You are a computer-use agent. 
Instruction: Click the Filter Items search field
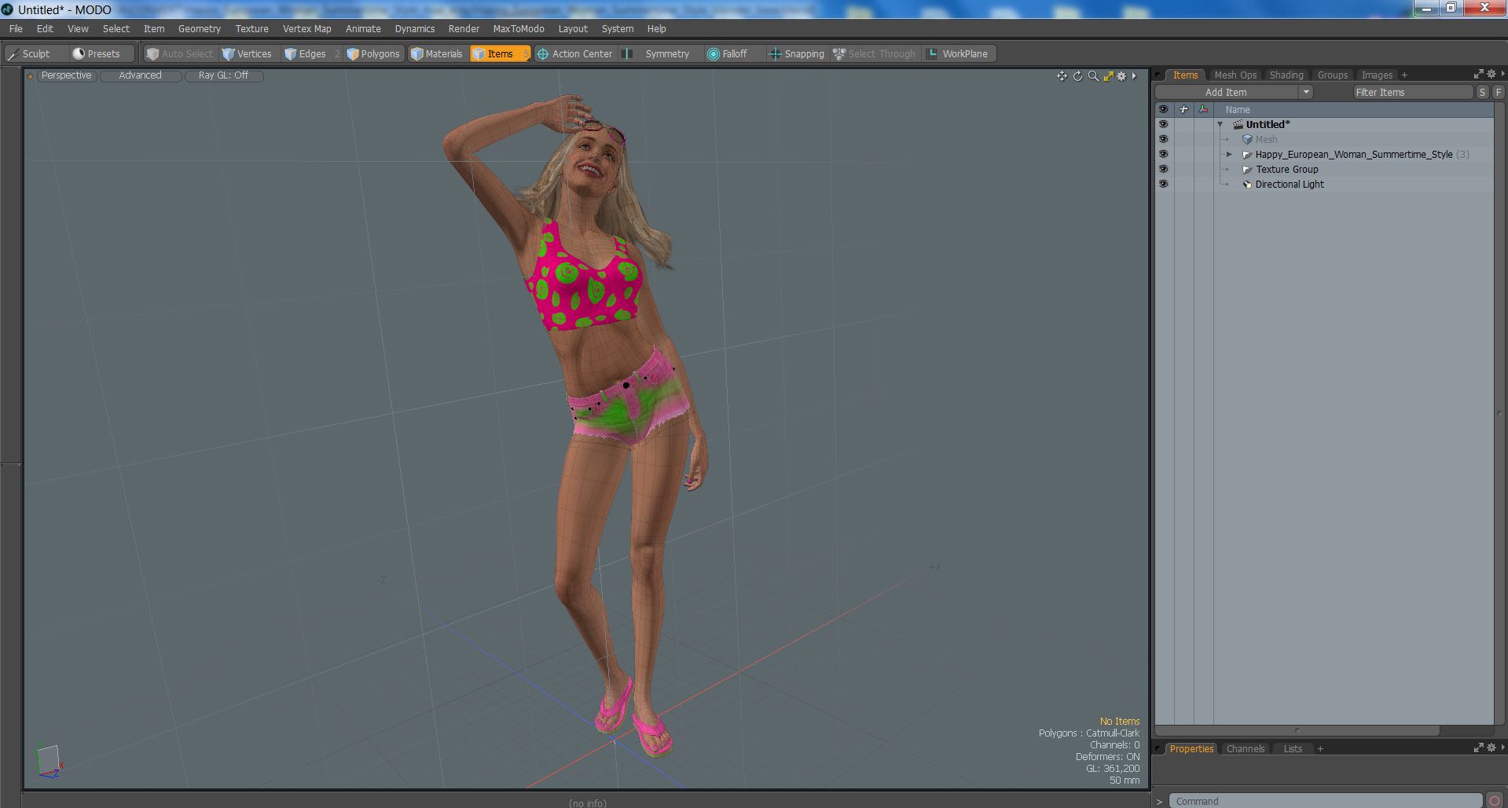point(1413,93)
